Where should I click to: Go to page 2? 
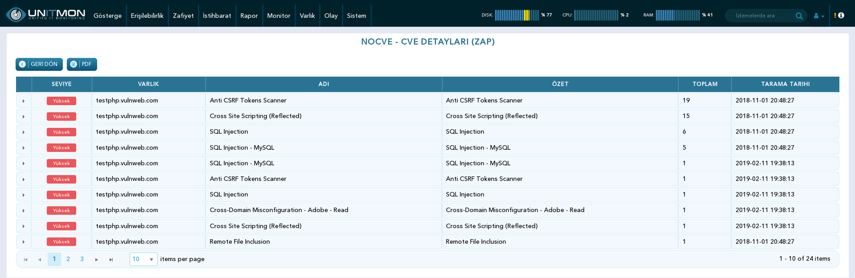[x=68, y=259]
